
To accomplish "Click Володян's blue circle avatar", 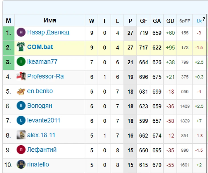I will point(21,106).
